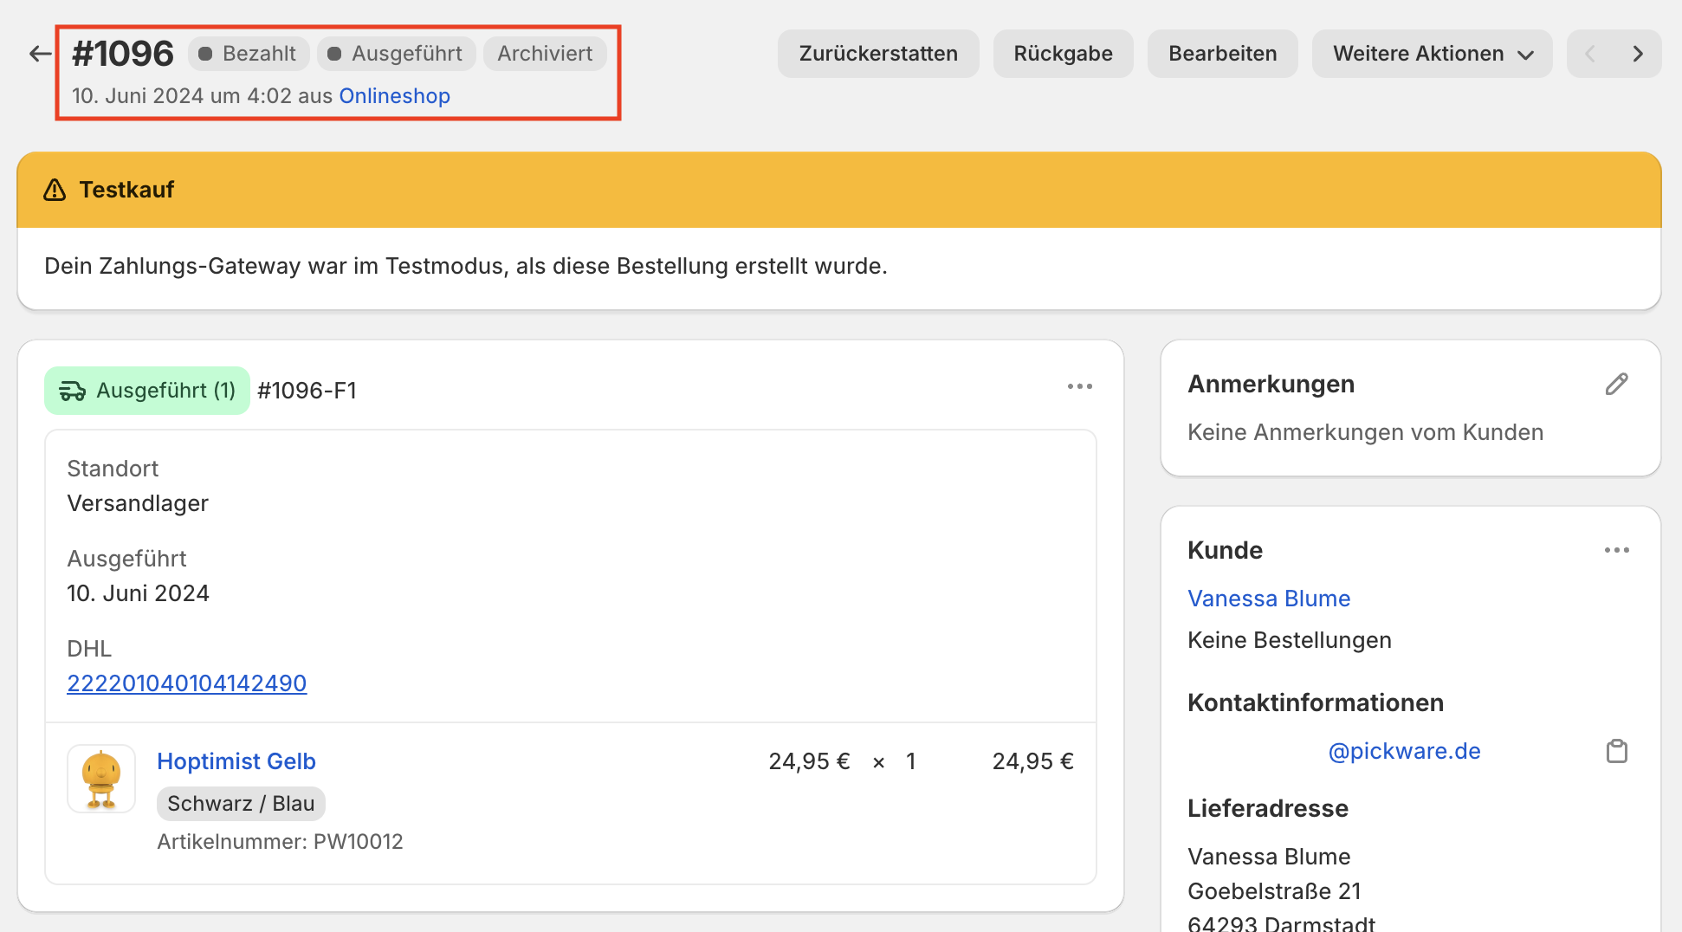Click the Ausgeführt (1) status expander
This screenshot has width=1682, height=932.
146,390
